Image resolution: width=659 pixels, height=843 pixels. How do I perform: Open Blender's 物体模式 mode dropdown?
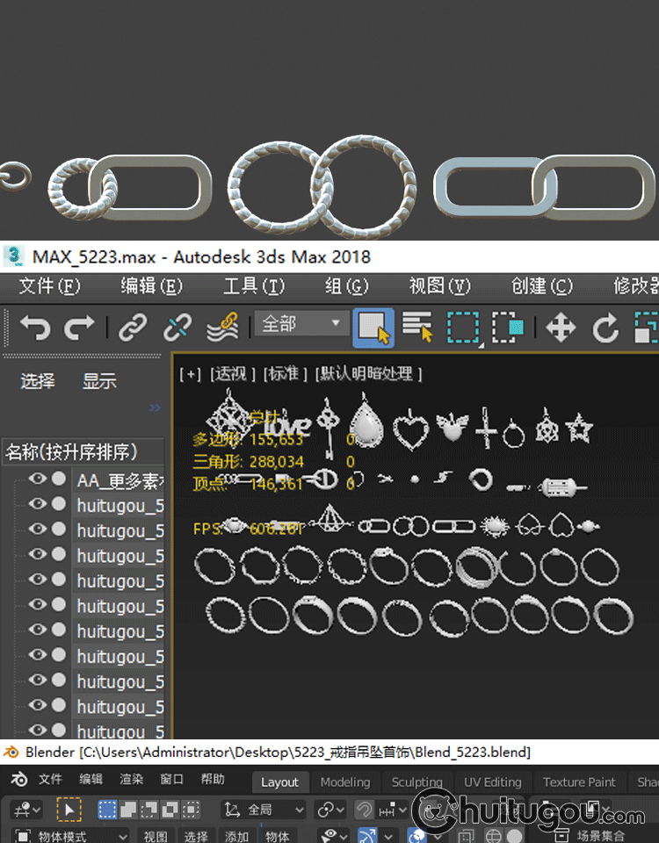72,836
